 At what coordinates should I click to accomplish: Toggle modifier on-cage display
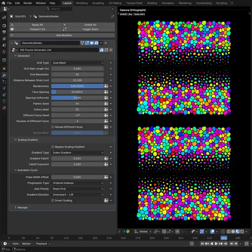[x=82, y=43]
